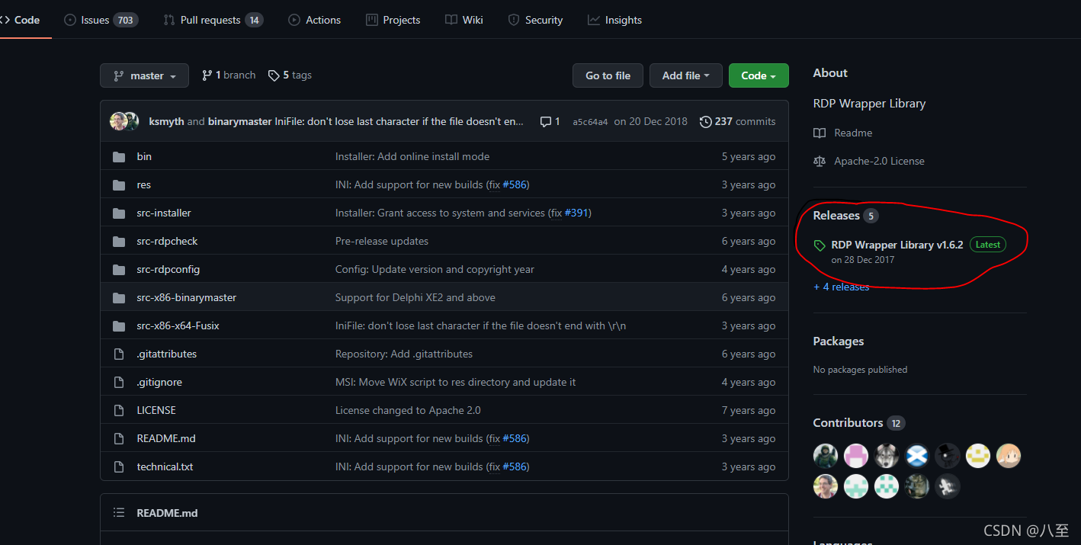1081x545 pixels.
Task: Open the Wiki tab
Action: point(464,20)
